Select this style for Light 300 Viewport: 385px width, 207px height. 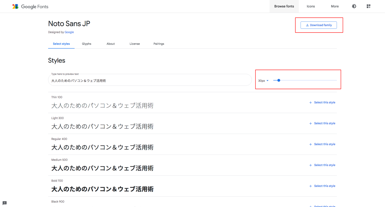pos(325,123)
